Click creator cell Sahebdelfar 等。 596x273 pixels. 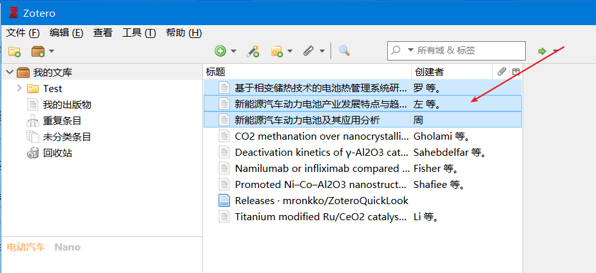coord(450,152)
